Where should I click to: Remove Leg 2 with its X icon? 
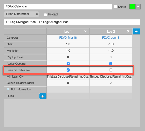click(x=128, y=31)
